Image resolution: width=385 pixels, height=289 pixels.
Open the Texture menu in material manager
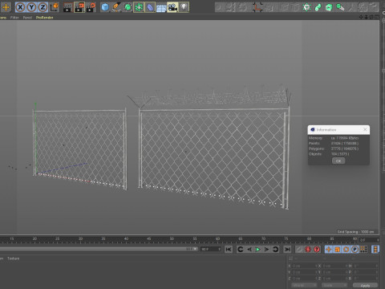pos(14,258)
